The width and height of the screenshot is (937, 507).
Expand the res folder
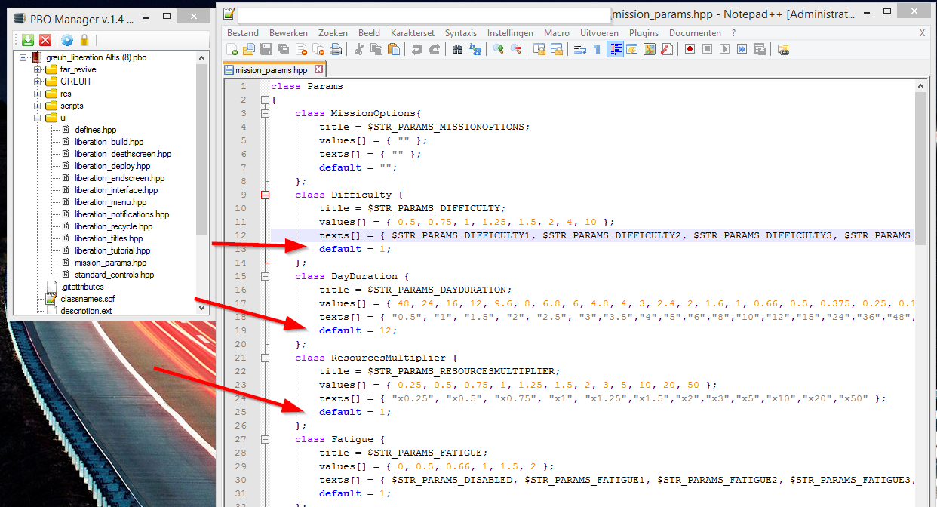37,94
